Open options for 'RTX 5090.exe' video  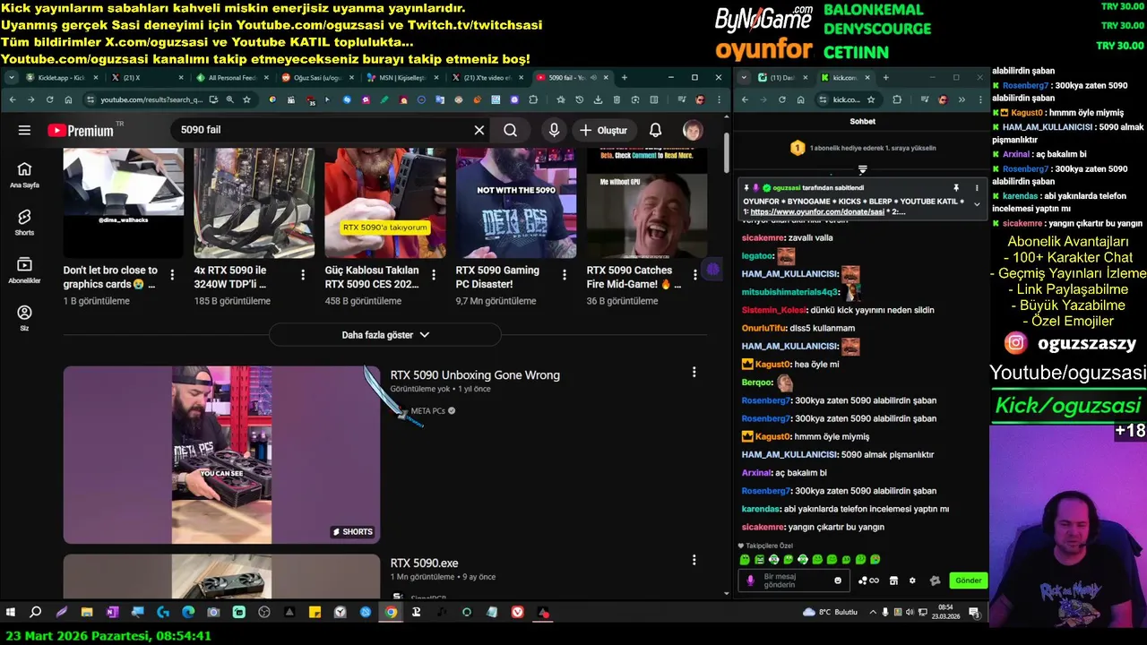[694, 560]
